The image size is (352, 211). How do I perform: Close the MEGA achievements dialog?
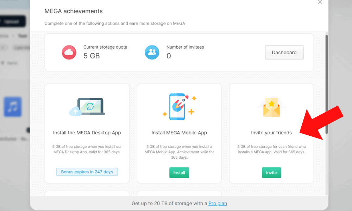click(320, 2)
